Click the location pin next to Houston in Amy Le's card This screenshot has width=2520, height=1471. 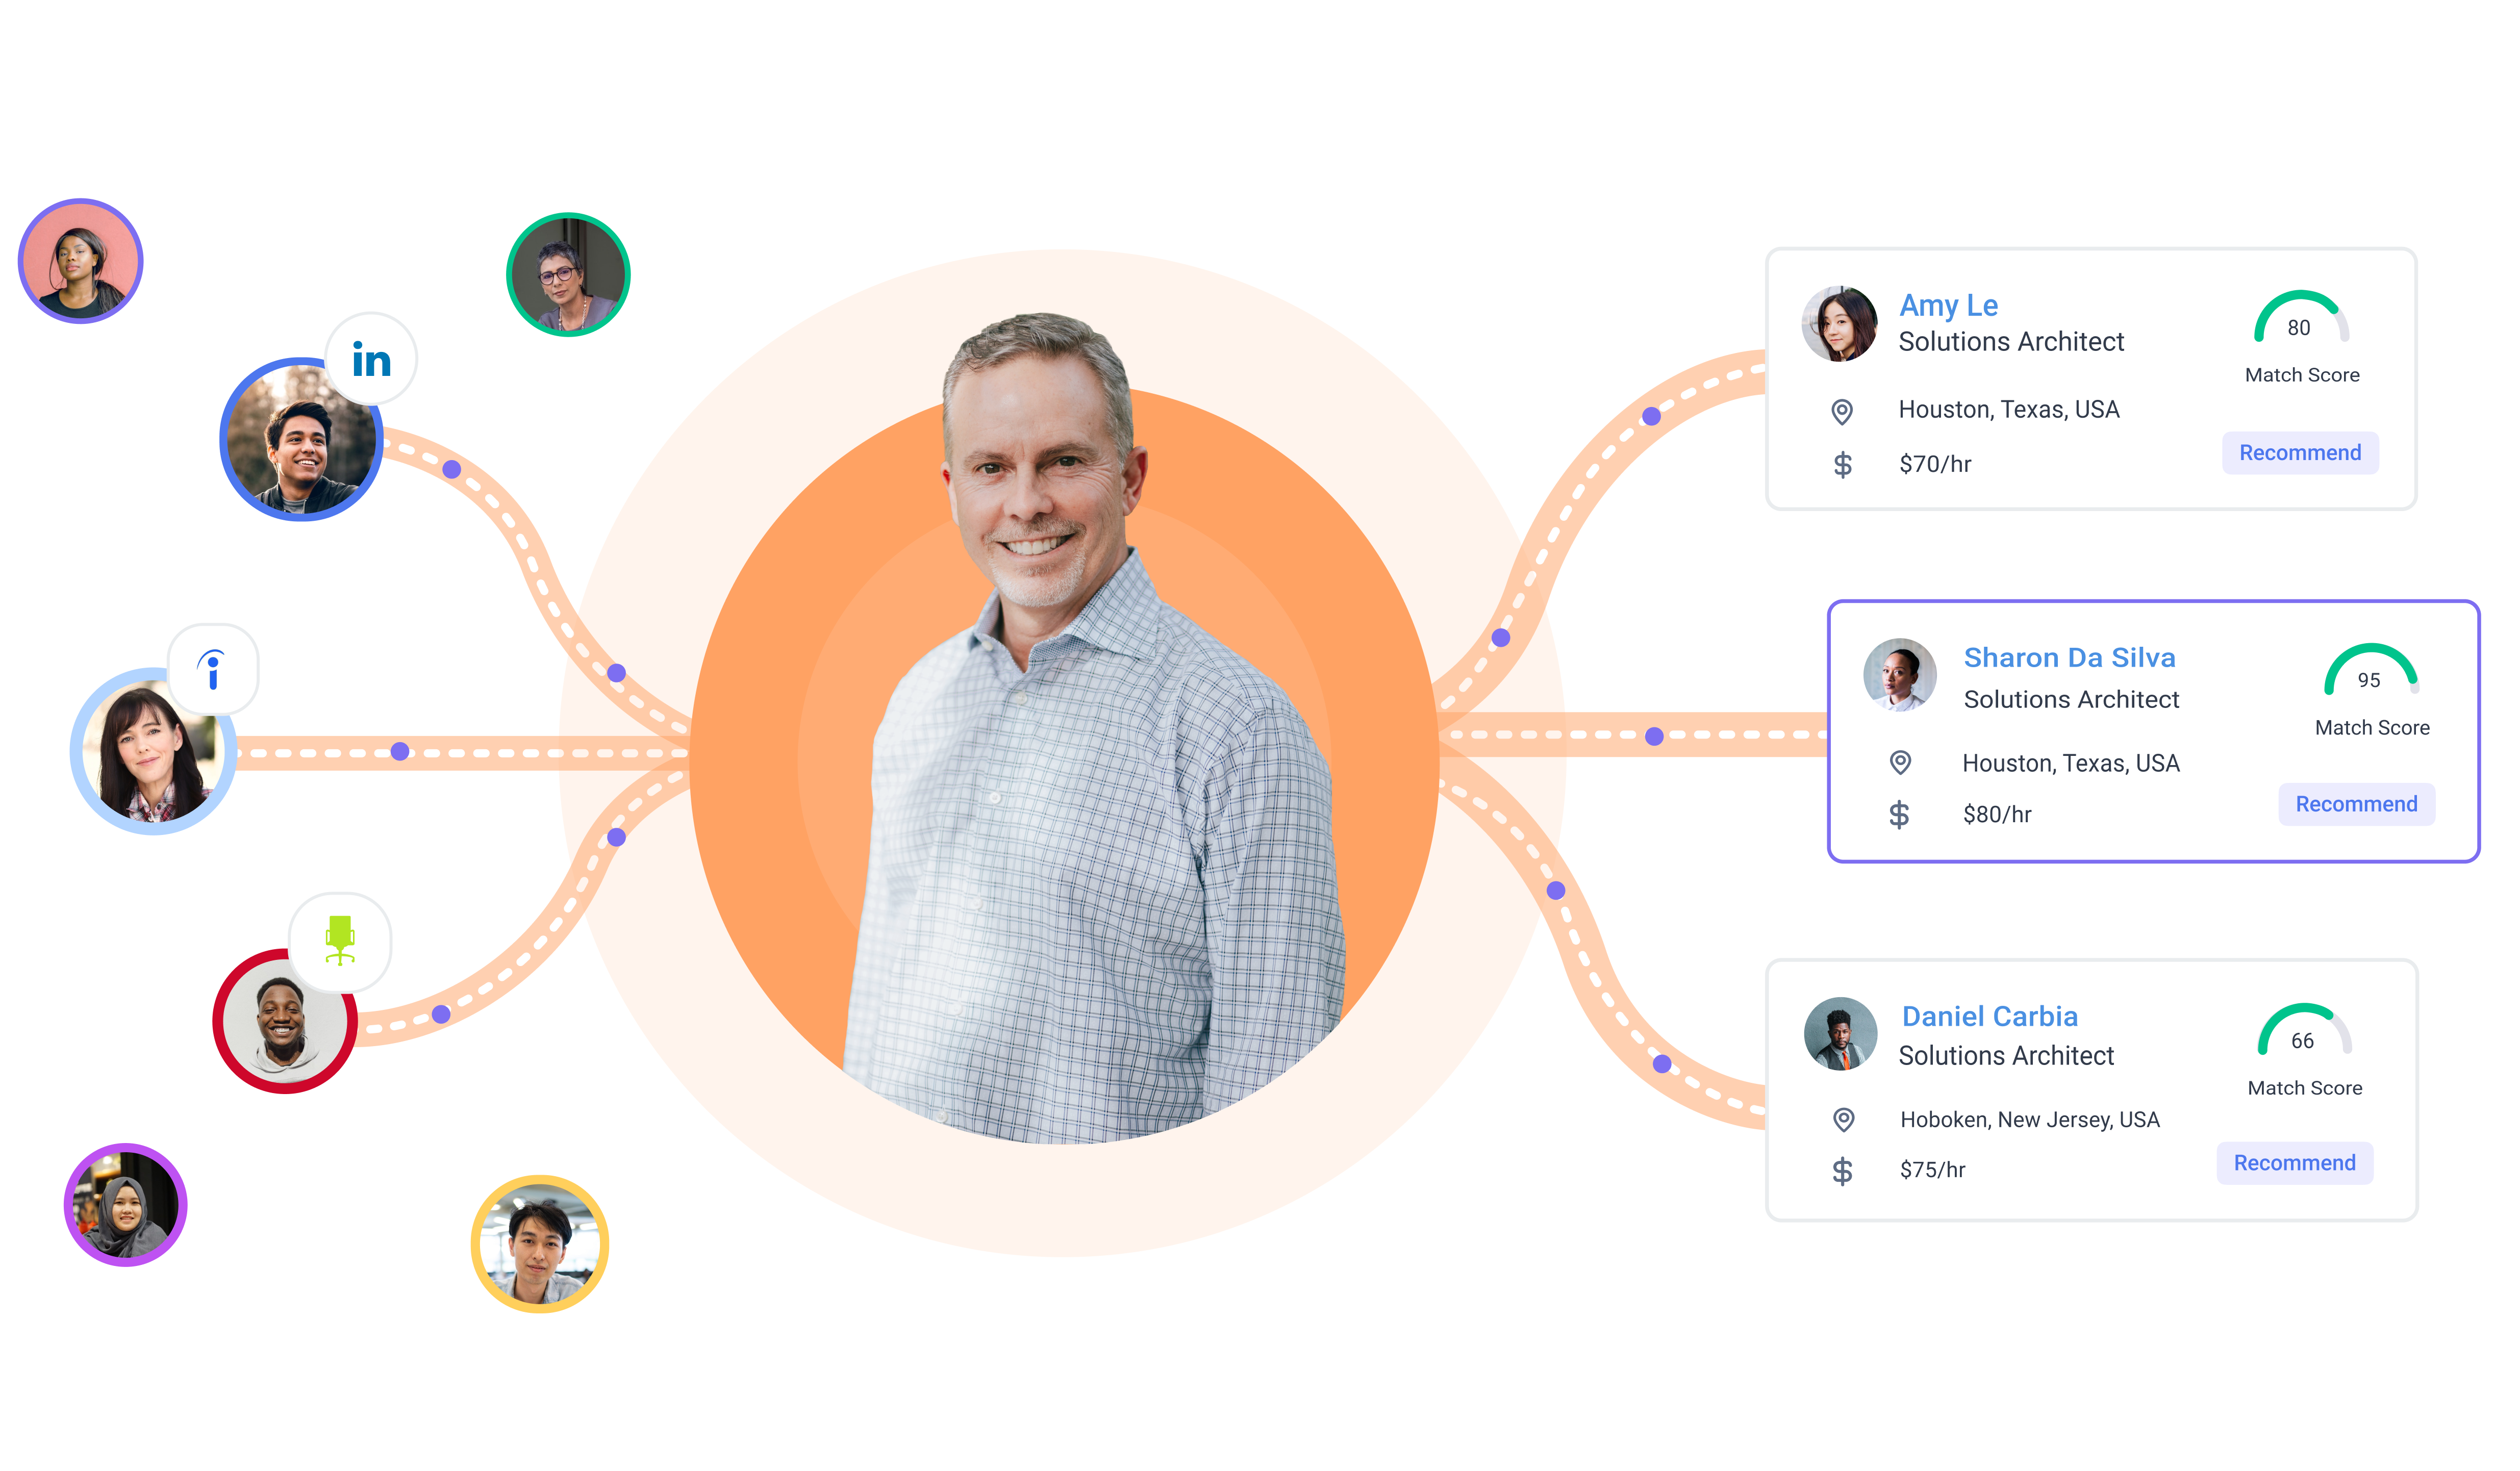click(1842, 411)
